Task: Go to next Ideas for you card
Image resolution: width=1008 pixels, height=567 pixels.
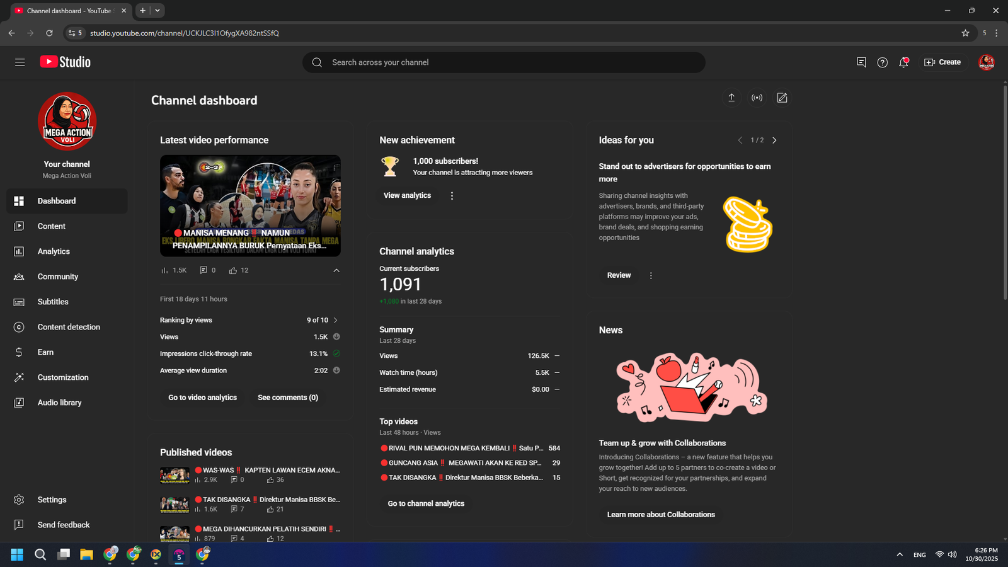Action: (774, 140)
